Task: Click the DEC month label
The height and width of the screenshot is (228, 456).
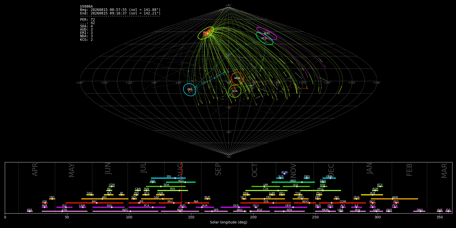Action: point(331,170)
